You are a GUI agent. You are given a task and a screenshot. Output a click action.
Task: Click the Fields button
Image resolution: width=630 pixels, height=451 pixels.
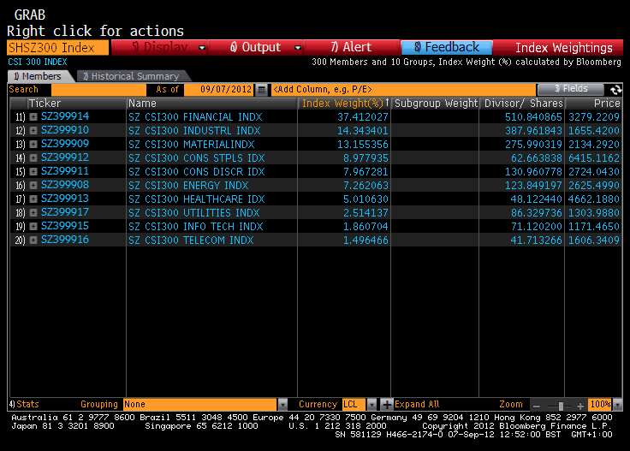[x=570, y=89]
